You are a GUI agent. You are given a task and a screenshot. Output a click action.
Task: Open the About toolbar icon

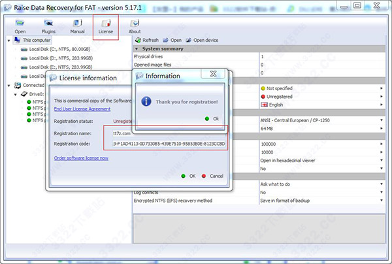click(135, 27)
